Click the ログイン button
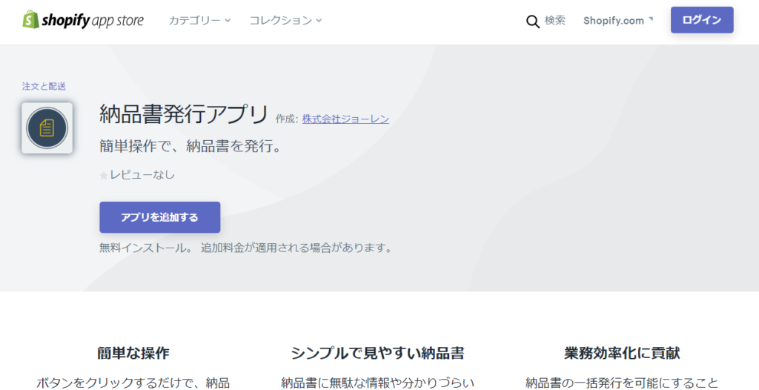This screenshot has width=759, height=390. tap(702, 20)
